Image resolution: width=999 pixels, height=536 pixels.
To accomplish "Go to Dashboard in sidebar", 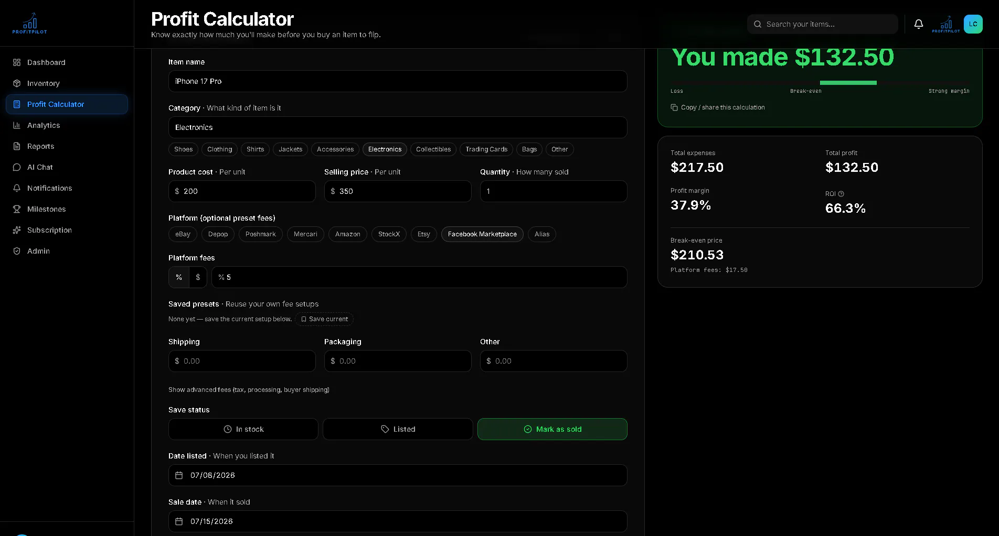I will coord(67,62).
